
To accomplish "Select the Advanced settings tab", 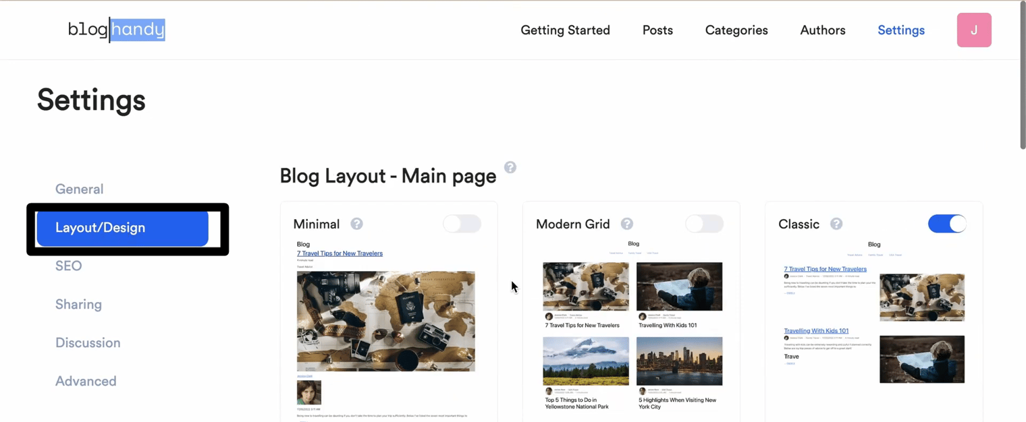I will pos(86,382).
